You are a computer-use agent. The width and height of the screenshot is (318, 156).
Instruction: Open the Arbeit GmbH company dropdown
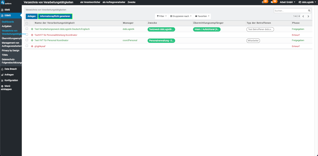click(287, 2)
